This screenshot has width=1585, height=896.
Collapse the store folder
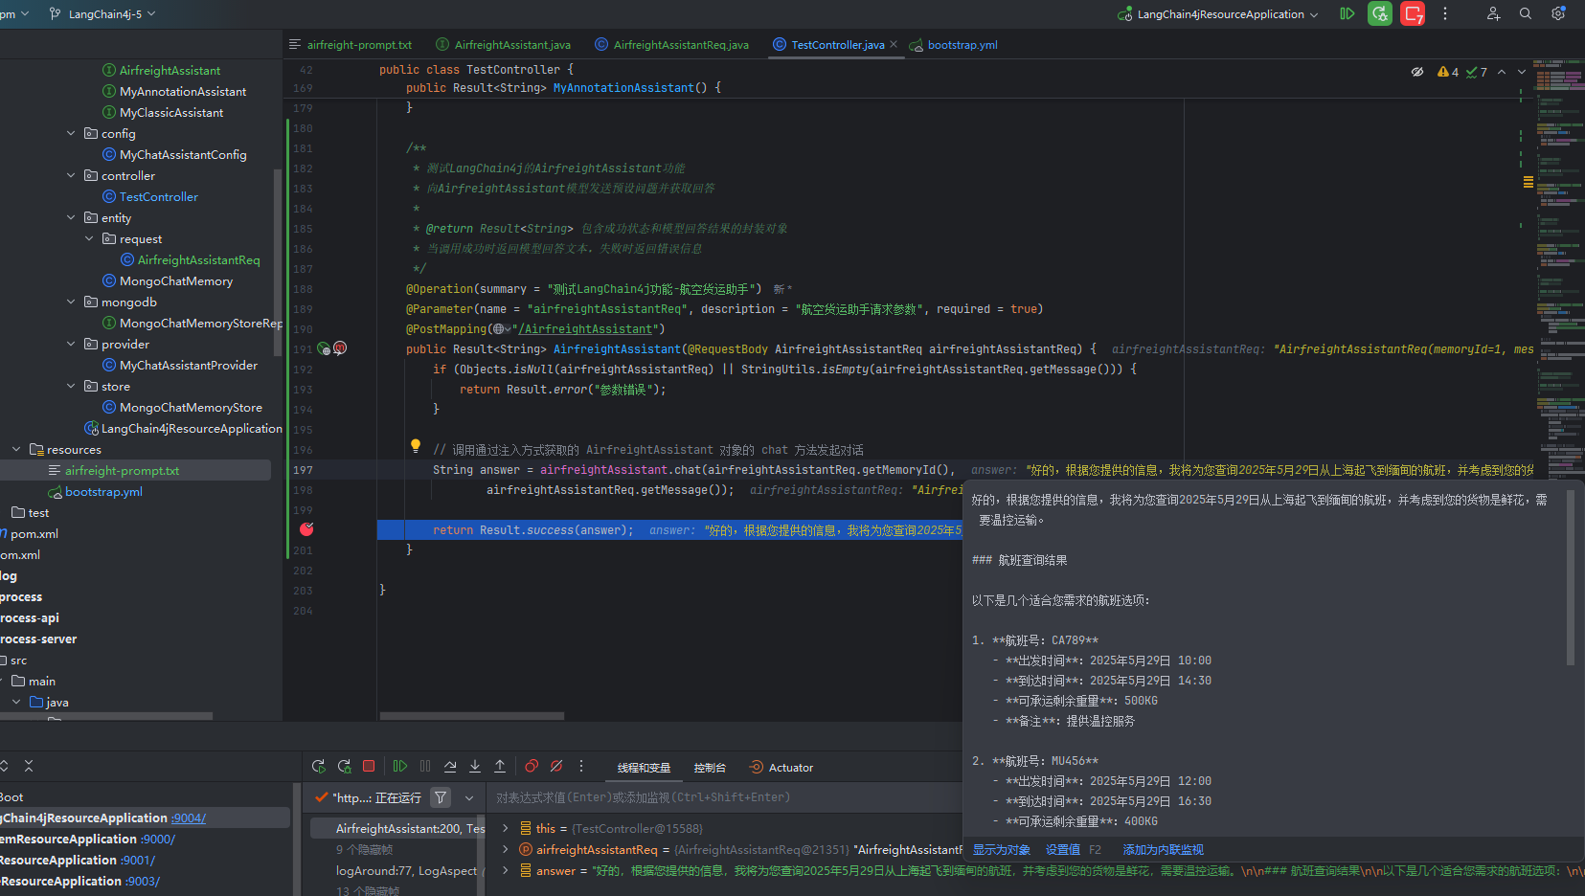pyautogui.click(x=71, y=386)
